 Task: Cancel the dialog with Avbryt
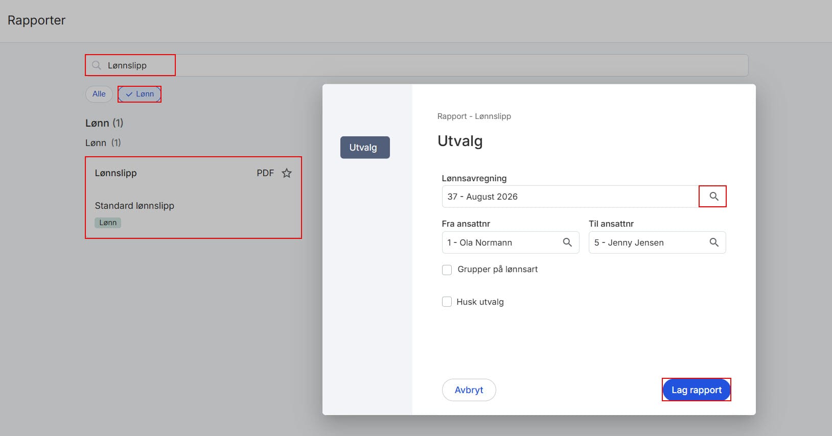[469, 390]
